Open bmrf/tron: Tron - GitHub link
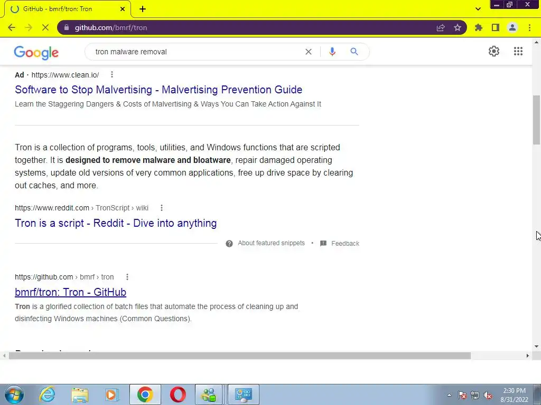 pyautogui.click(x=70, y=292)
